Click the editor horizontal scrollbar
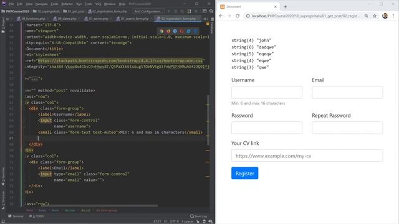 100,205
